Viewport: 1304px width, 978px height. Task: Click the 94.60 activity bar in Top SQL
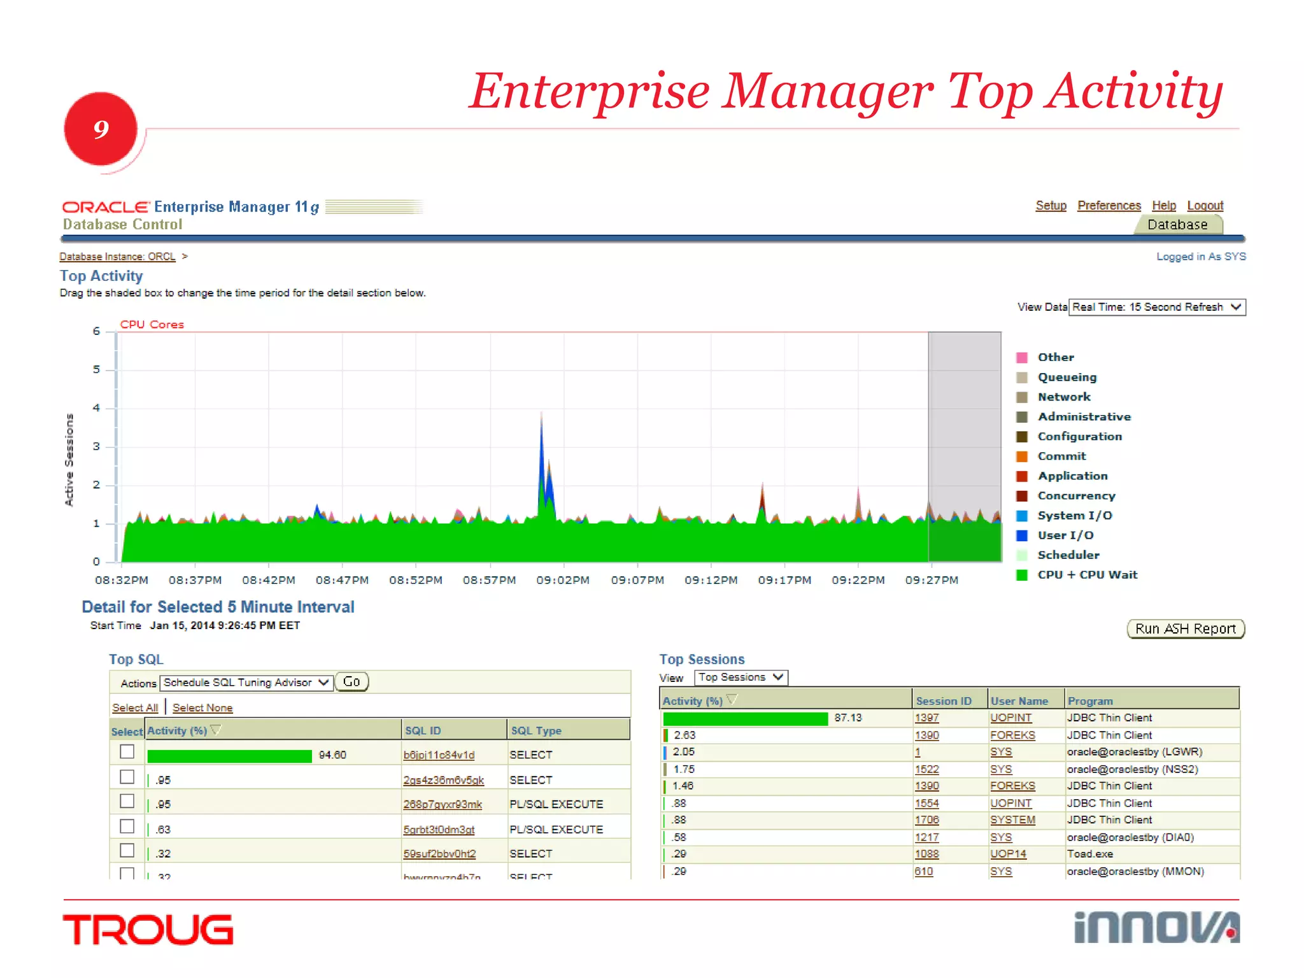[x=229, y=756]
